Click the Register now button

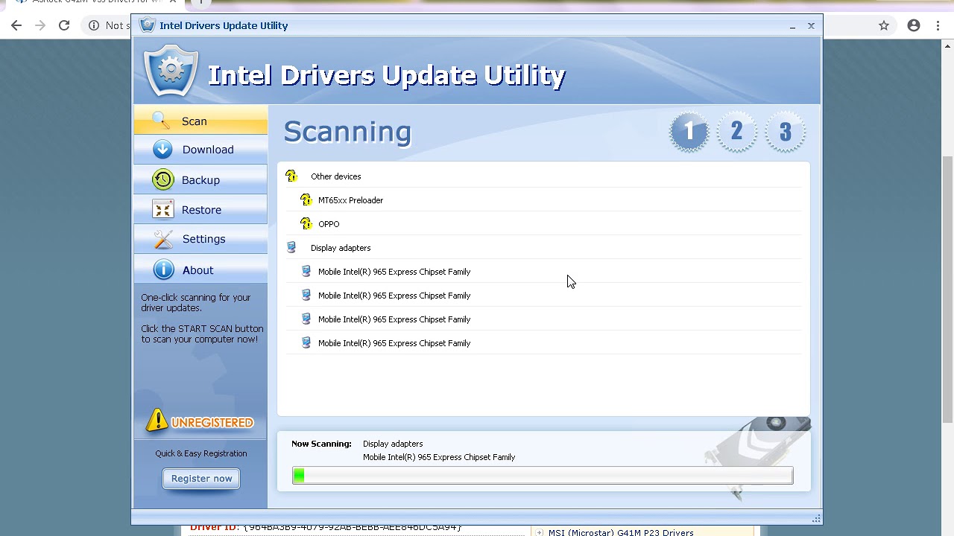(201, 479)
